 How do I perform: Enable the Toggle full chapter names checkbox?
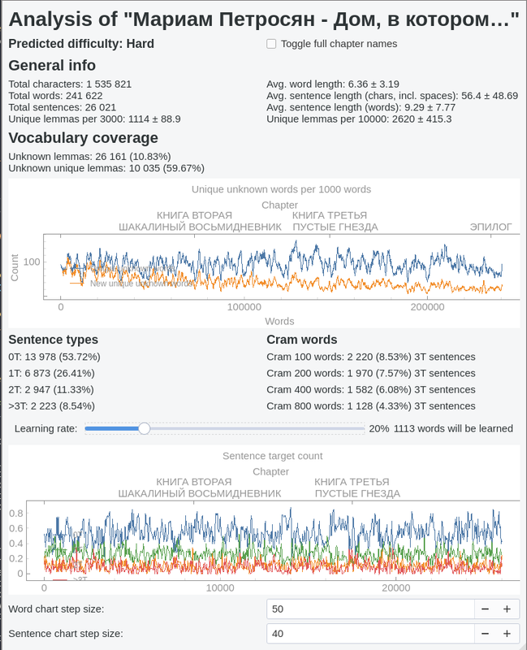(271, 44)
